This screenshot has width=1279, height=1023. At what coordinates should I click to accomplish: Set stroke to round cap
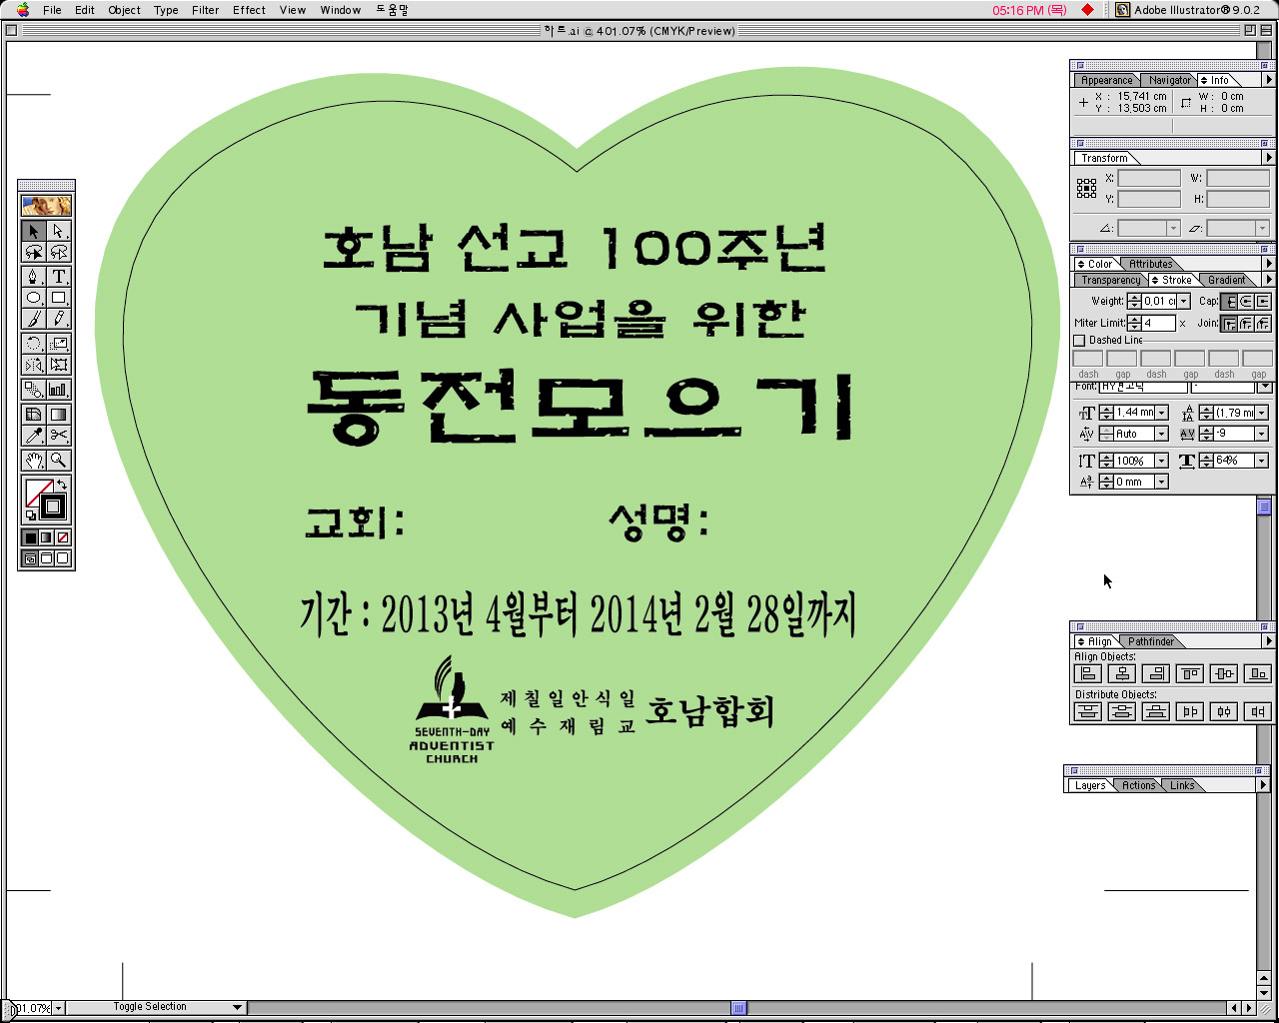[x=1246, y=302]
